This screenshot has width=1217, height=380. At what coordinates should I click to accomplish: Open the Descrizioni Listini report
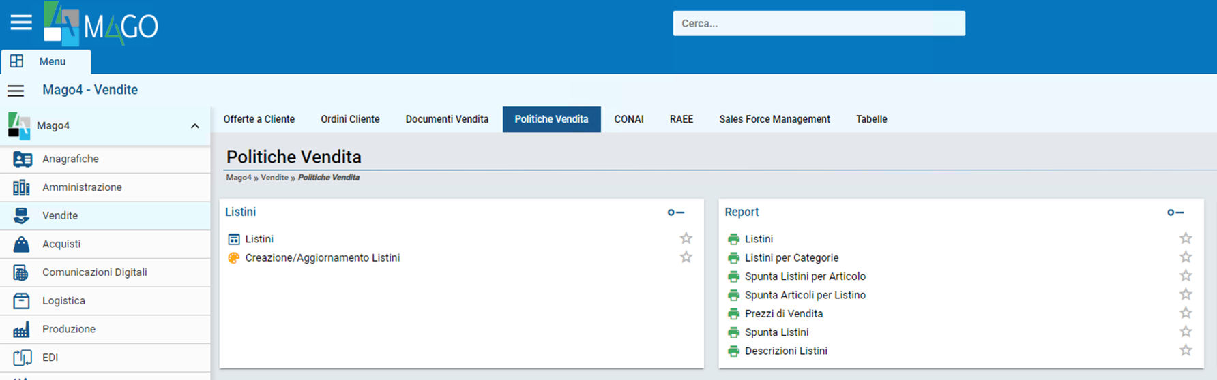click(x=786, y=351)
